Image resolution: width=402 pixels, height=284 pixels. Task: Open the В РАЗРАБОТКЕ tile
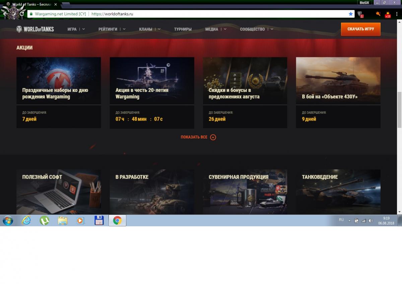click(x=152, y=192)
